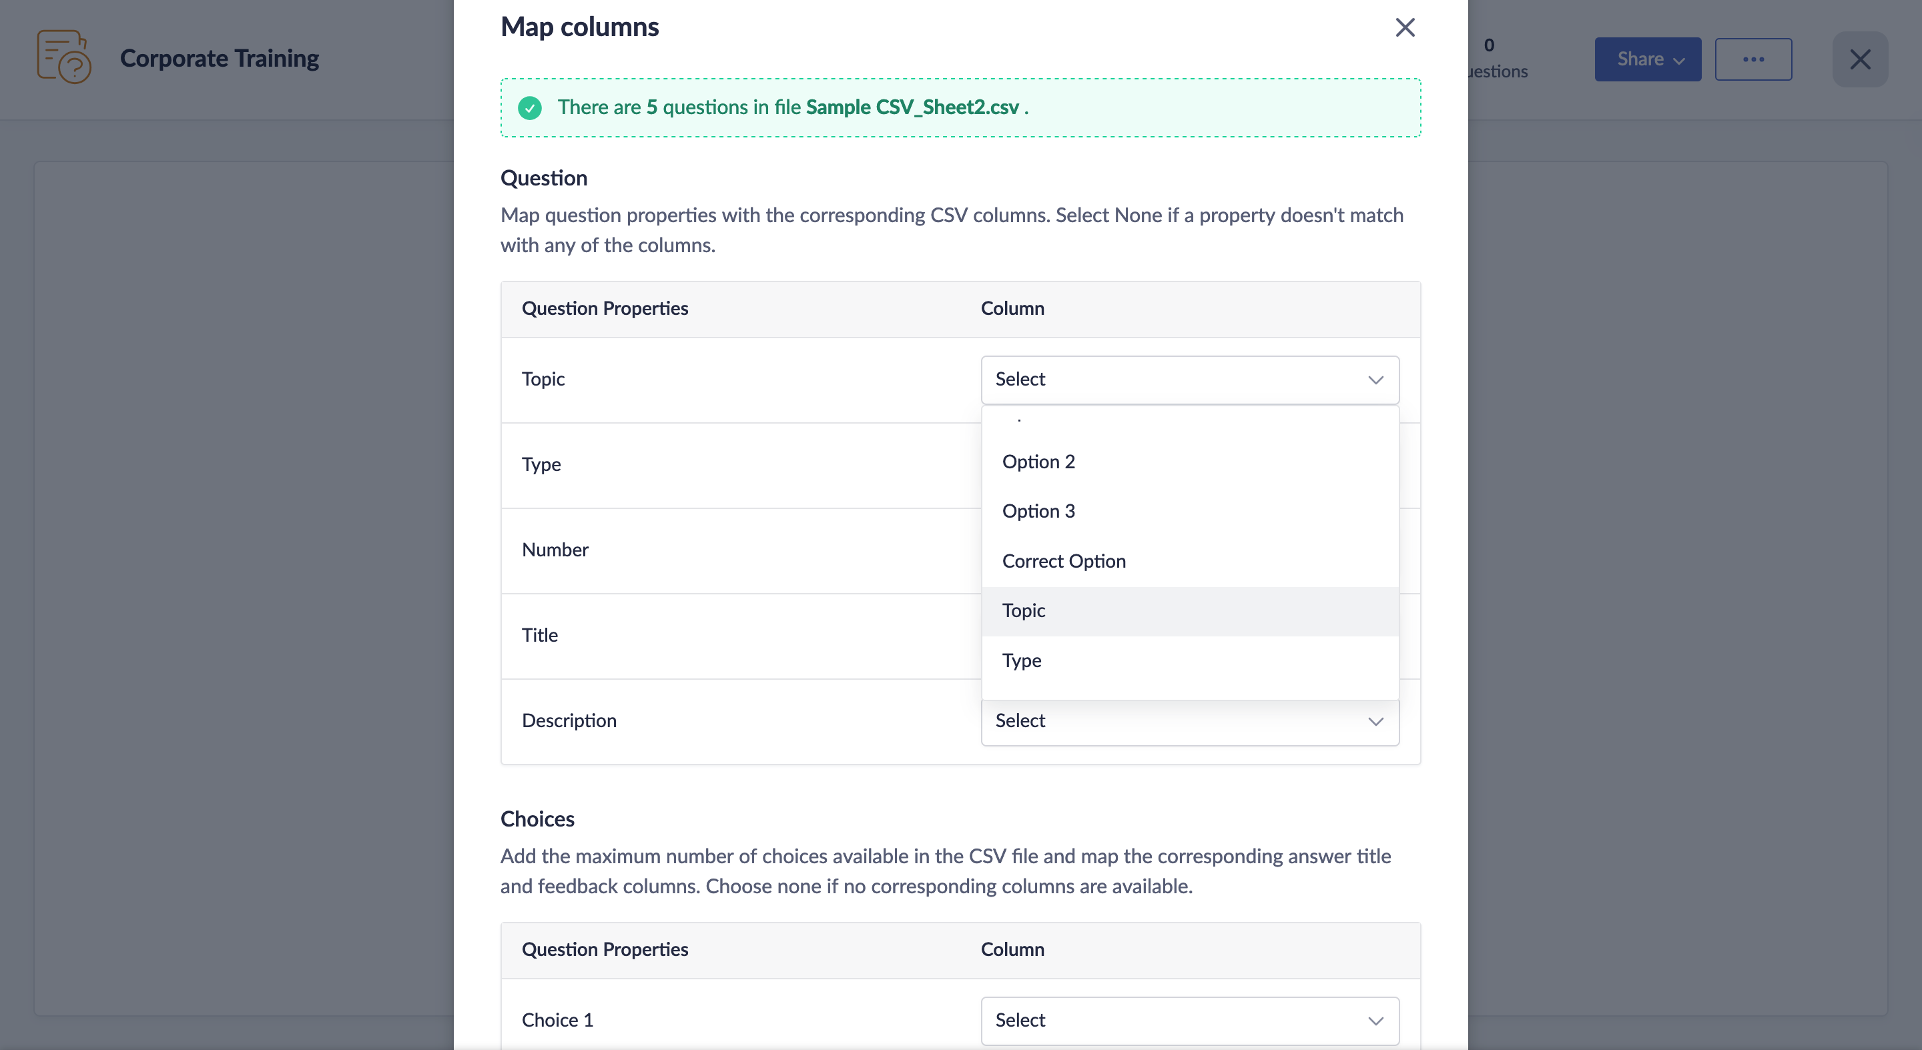Click the Choice 1 dropdown chevron
The width and height of the screenshot is (1922, 1050).
(x=1375, y=1020)
